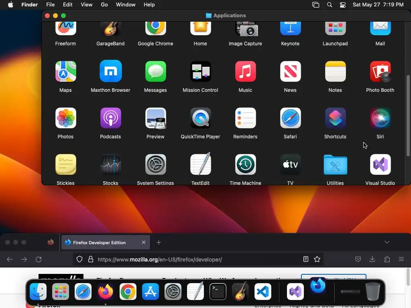Viewport: 411px width, 308px height.
Task: Select the Photo Booth icon
Action: click(x=380, y=71)
